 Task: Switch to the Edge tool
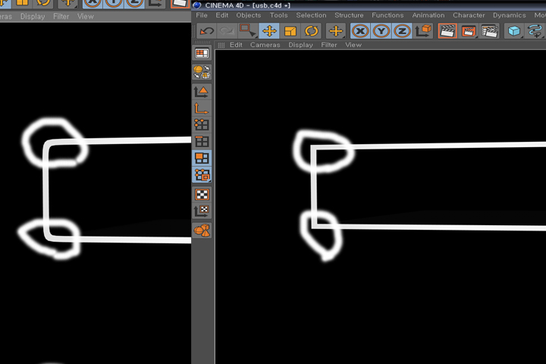202,141
